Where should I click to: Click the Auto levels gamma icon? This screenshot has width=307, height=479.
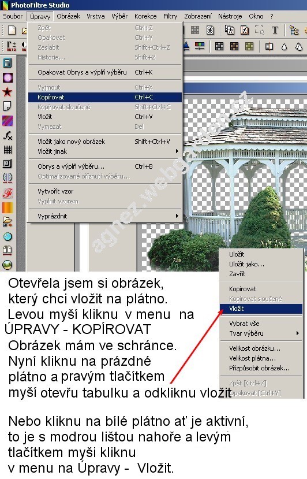click(x=11, y=46)
